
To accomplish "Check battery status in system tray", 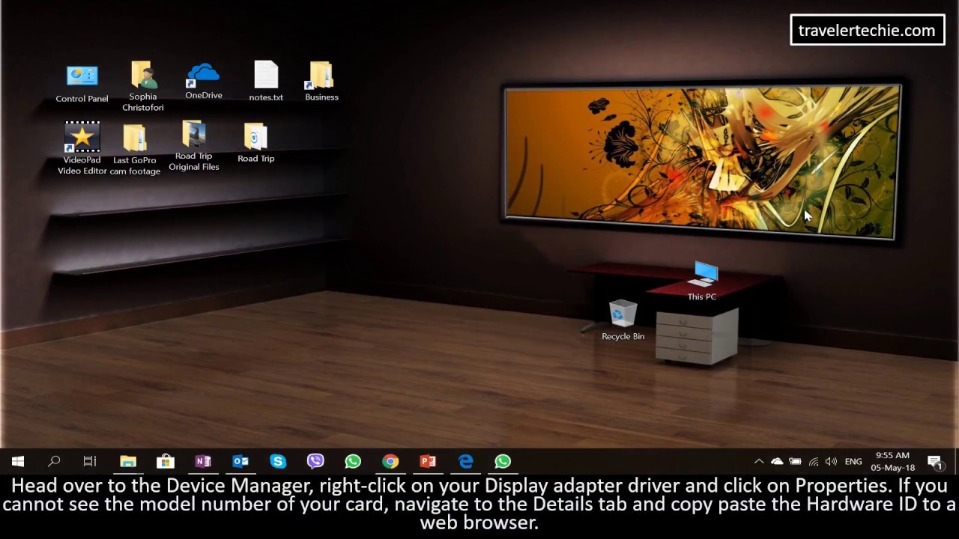I will point(795,461).
